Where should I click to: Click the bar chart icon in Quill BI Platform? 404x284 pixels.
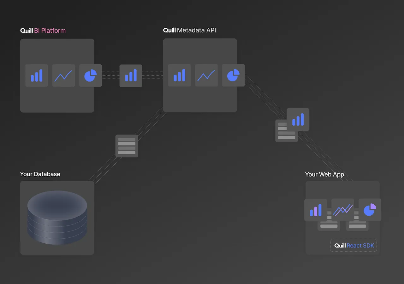37,76
